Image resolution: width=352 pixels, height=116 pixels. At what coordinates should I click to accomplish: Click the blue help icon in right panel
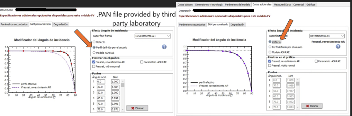click(x=338, y=46)
